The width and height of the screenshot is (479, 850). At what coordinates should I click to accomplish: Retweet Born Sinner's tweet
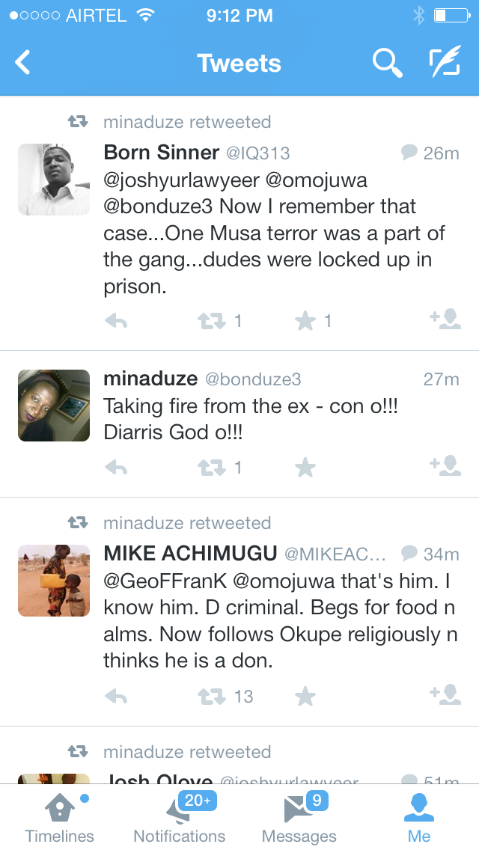211,322
